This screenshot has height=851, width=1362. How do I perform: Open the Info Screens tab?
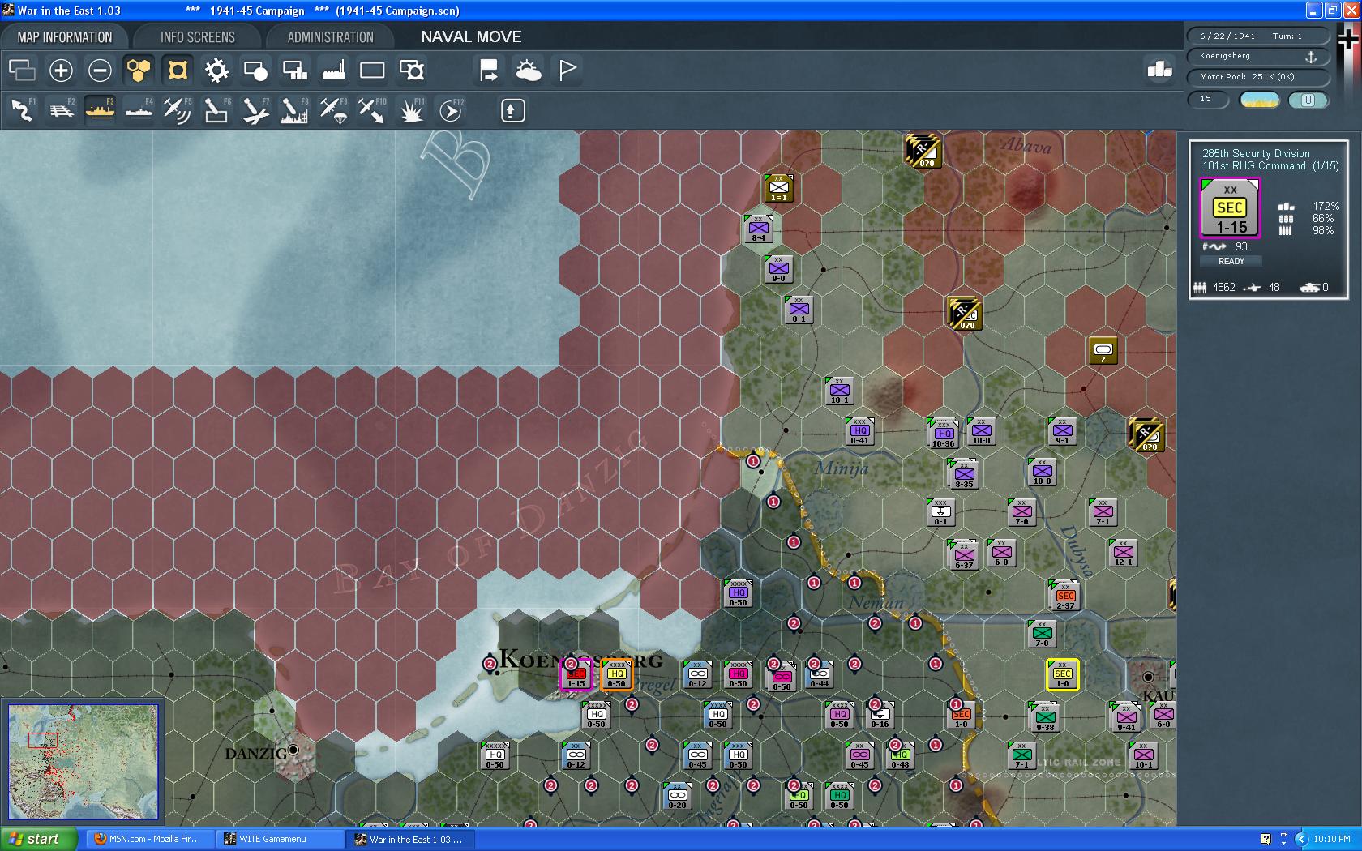(198, 37)
